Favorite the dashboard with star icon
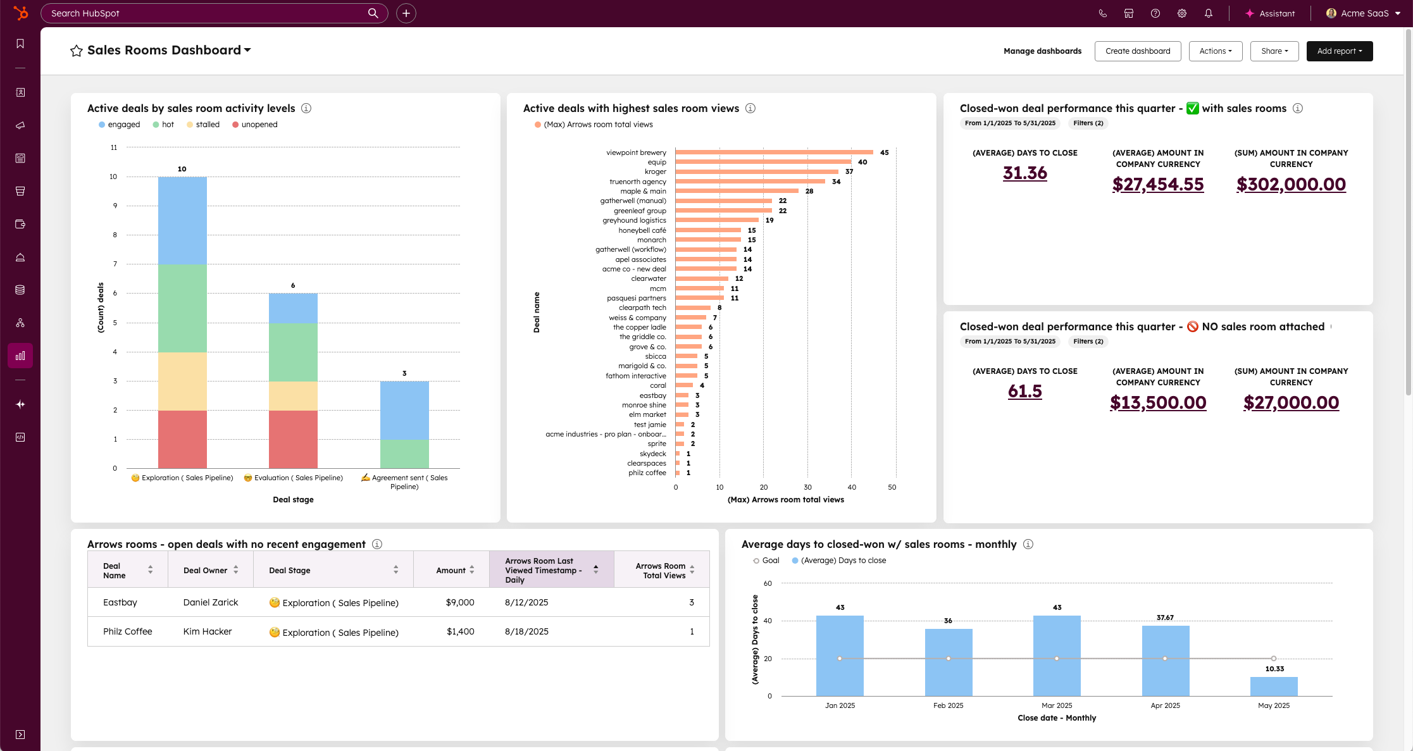The height and width of the screenshot is (751, 1413). pos(77,51)
